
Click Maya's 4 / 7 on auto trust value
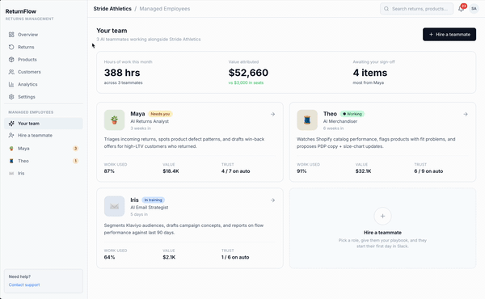(236, 171)
